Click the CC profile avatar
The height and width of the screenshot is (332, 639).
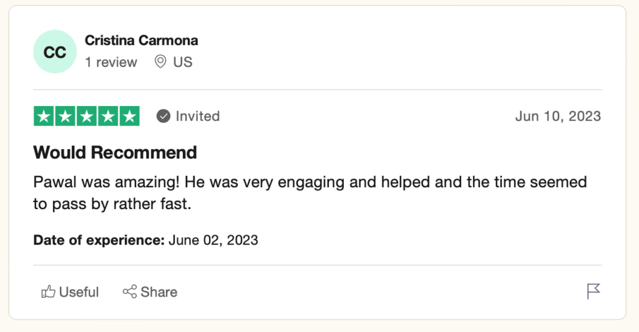point(54,52)
